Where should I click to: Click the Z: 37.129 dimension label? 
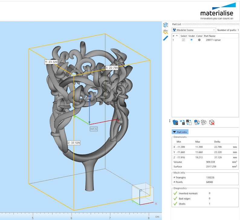[x=74, y=143]
